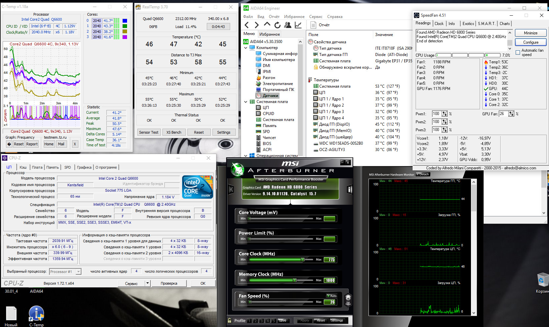The image size is (549, 327).
Task: Expand the Операционная система tree arrow
Action: 246,156
